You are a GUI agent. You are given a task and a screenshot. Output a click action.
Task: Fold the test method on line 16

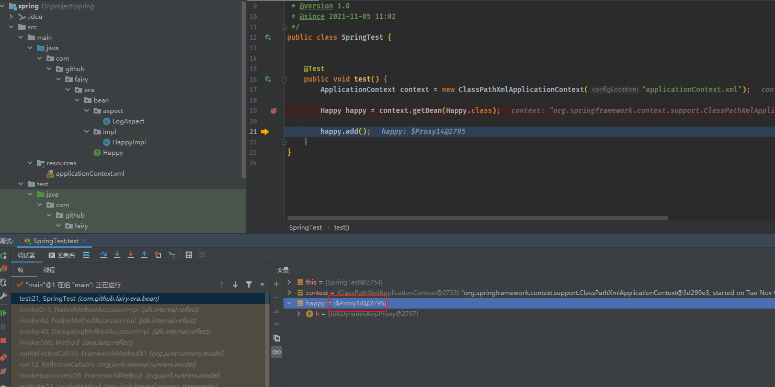click(x=284, y=79)
